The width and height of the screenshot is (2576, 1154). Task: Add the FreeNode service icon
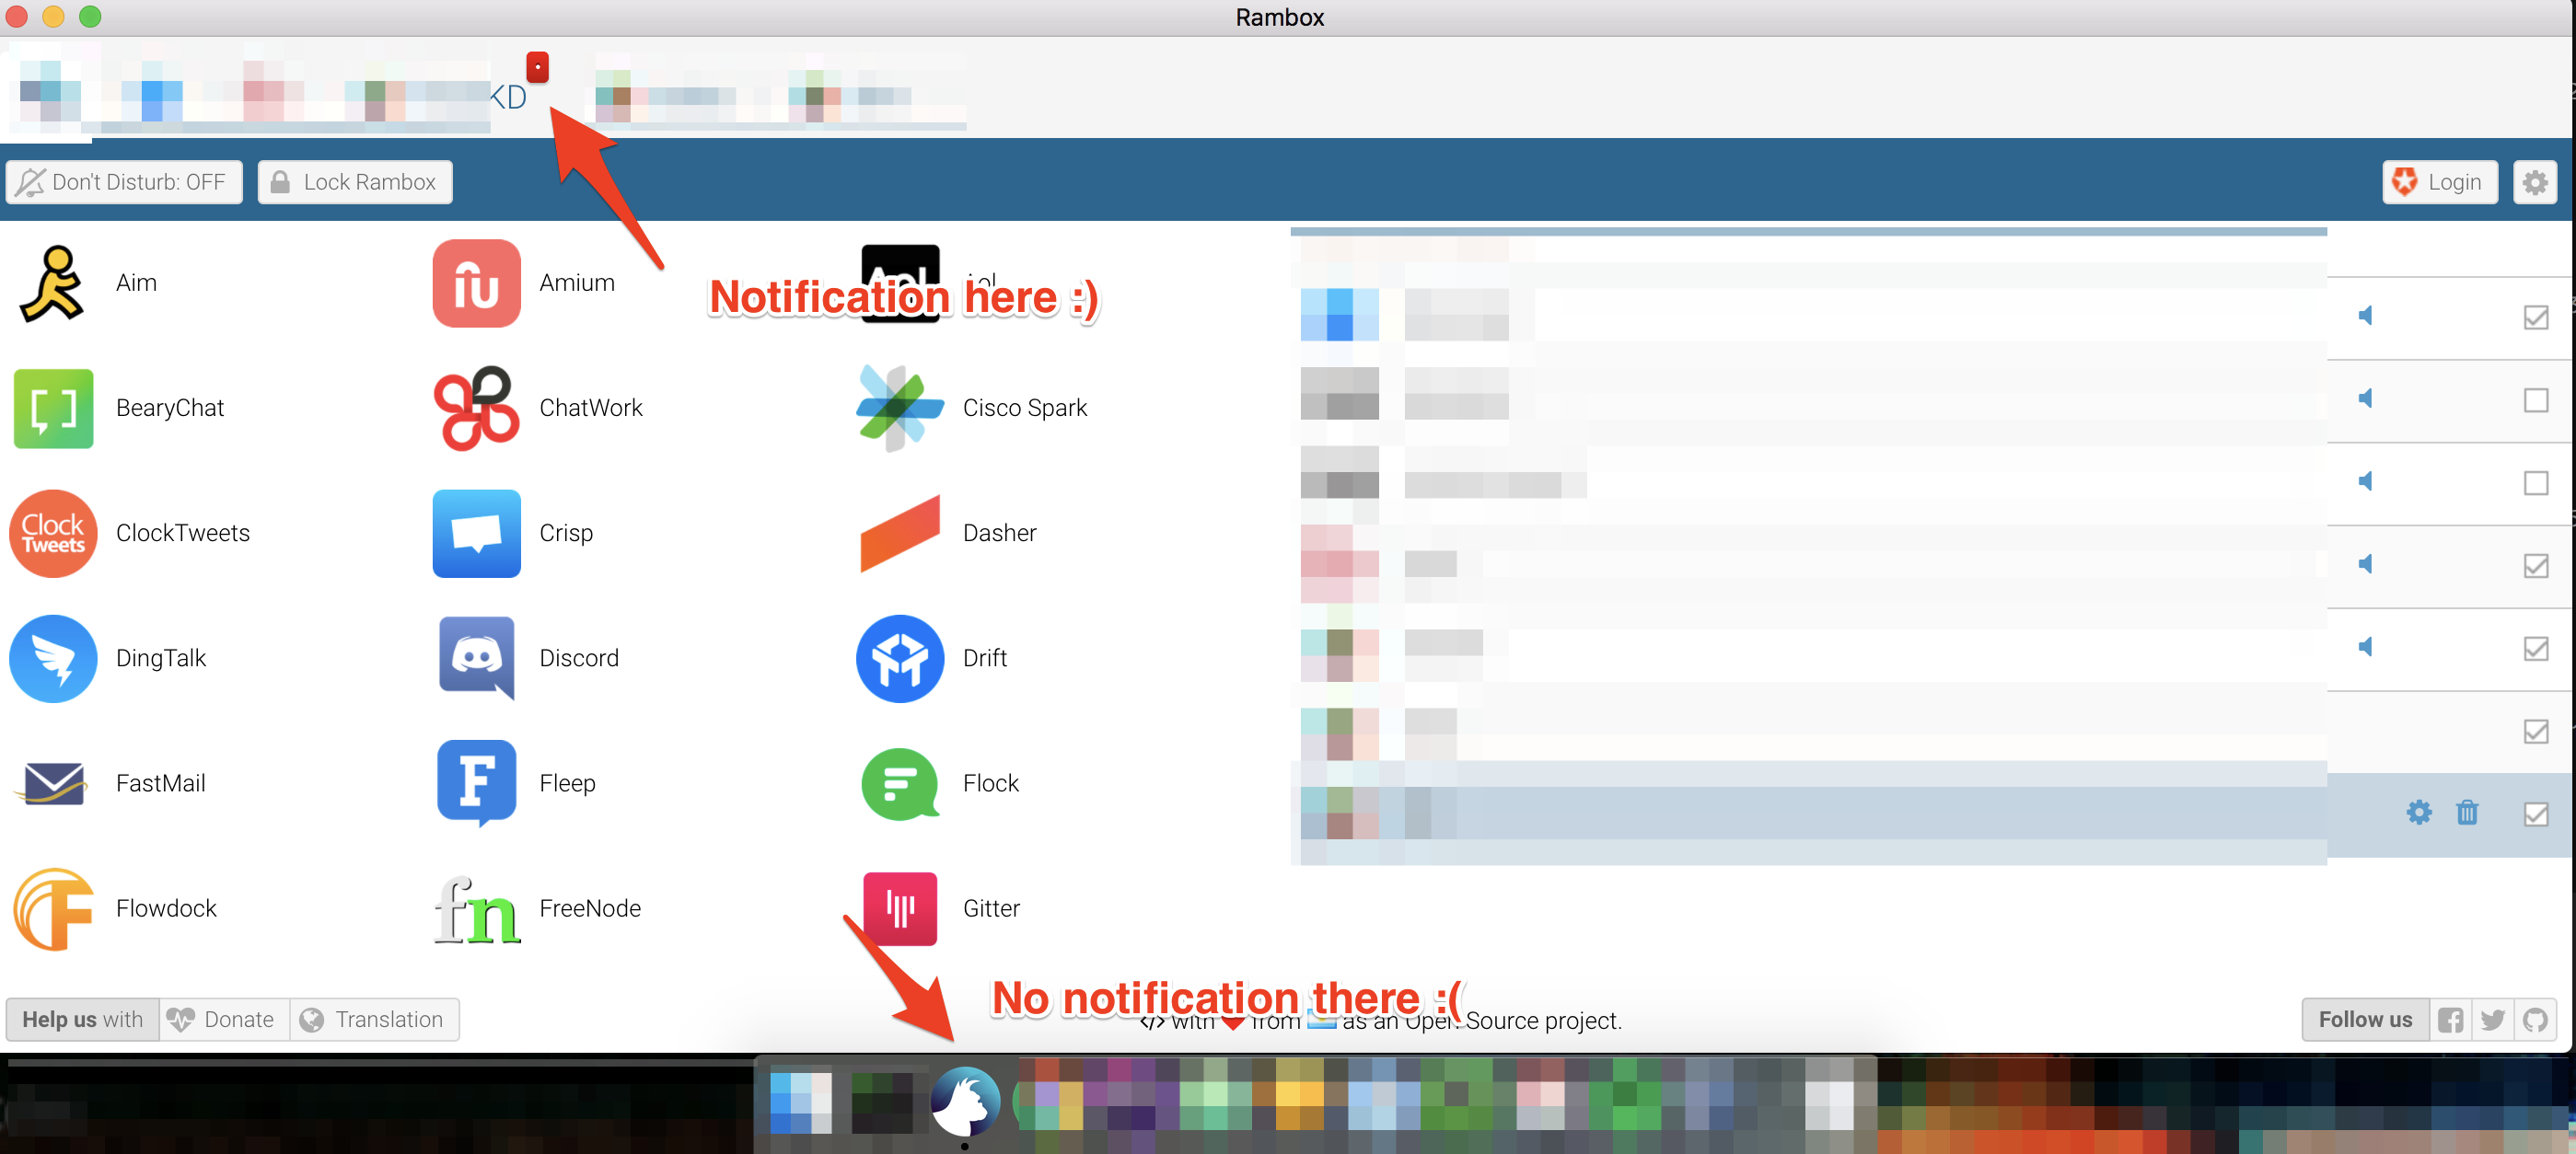click(x=476, y=908)
